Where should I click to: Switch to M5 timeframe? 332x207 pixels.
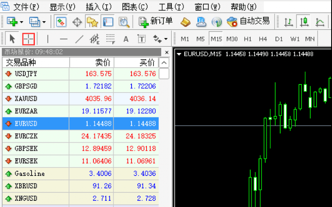point(200,39)
